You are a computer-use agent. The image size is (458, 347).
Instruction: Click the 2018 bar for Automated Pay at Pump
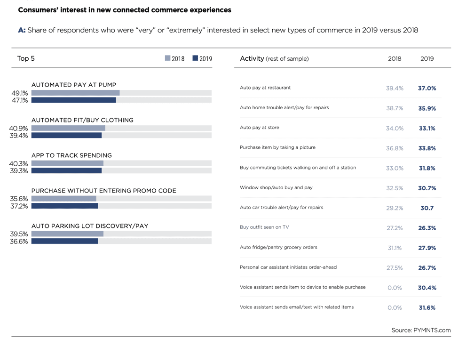[x=75, y=93]
